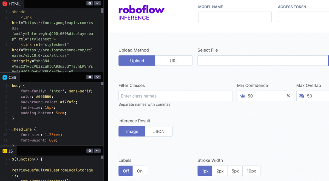Turn Labels On
329x181 pixels.
coord(140,171)
